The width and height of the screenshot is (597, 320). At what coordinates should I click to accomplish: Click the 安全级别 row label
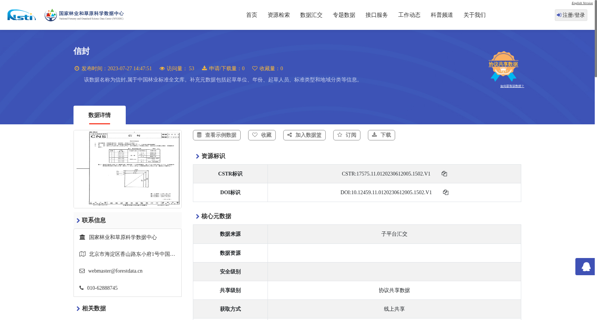pyautogui.click(x=230, y=271)
